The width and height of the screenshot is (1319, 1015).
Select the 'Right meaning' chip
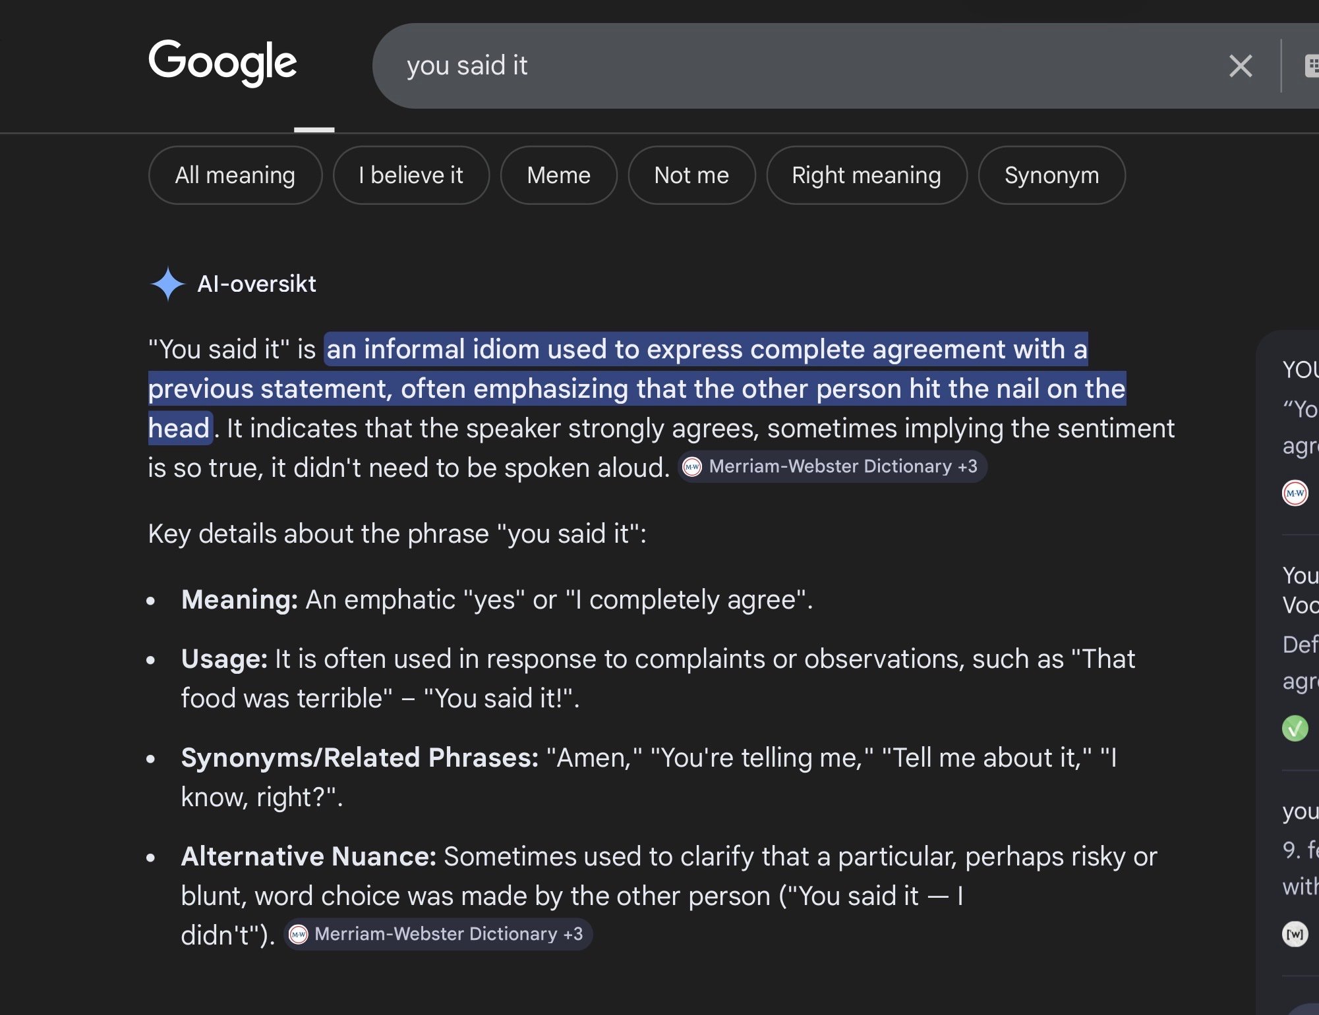[x=866, y=175]
